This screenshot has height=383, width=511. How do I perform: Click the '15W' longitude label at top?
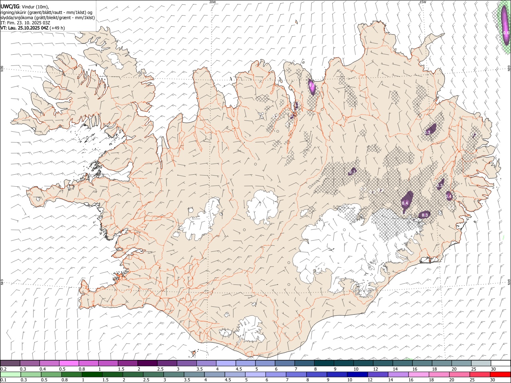point(423,2)
